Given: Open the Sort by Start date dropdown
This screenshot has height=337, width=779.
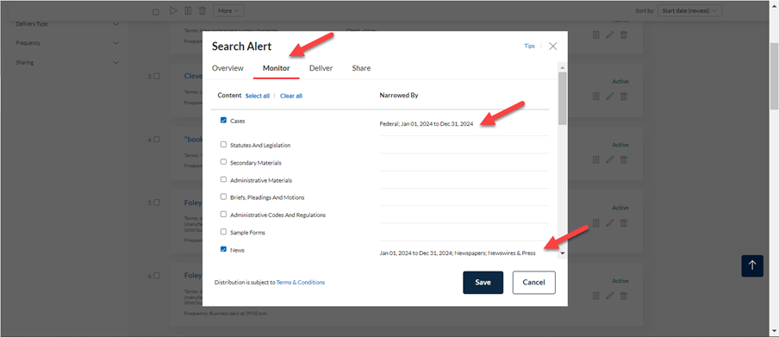Looking at the screenshot, I should tap(689, 10).
